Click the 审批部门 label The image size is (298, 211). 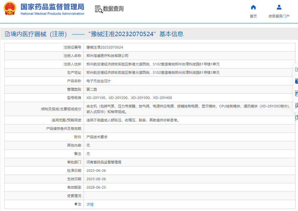pyautogui.click(x=74, y=162)
